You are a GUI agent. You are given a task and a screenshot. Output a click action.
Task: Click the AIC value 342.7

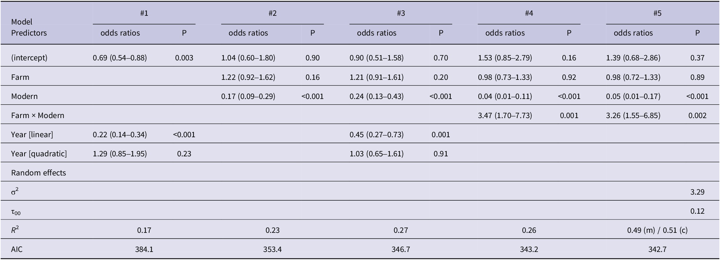(x=657, y=249)
